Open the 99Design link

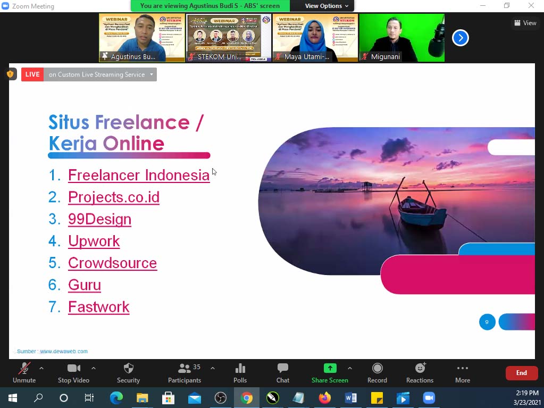tap(99, 219)
